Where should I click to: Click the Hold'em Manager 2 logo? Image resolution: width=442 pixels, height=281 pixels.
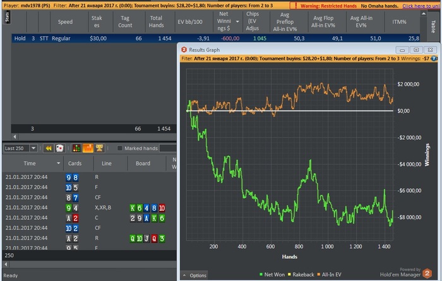[x=427, y=273]
